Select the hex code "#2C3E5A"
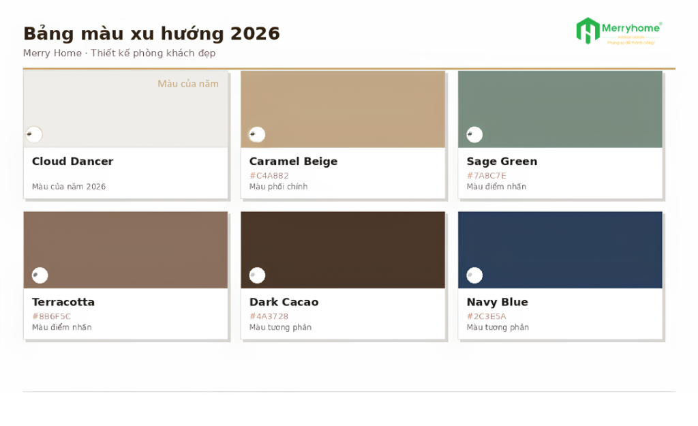698x426 pixels. pos(486,316)
